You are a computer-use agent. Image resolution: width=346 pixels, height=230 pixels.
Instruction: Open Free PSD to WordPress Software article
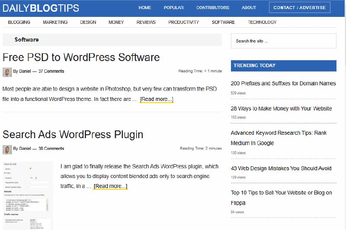81,57
